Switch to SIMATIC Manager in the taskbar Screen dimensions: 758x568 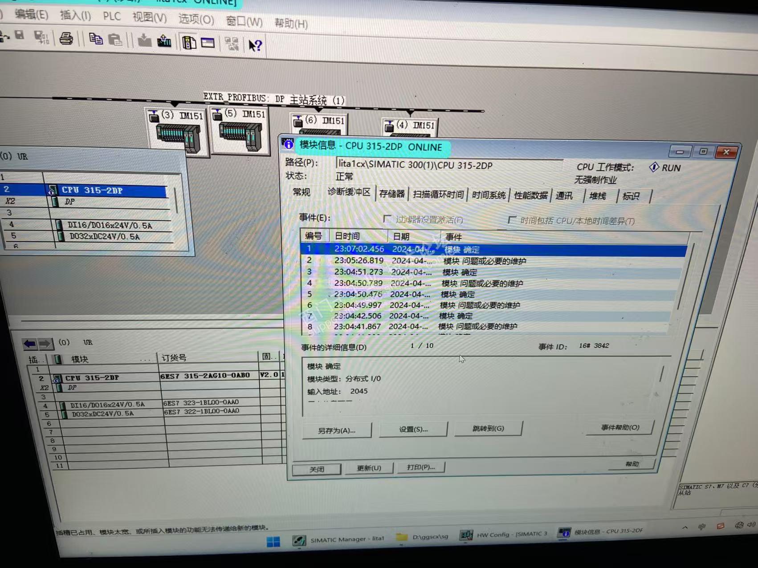pyautogui.click(x=338, y=540)
